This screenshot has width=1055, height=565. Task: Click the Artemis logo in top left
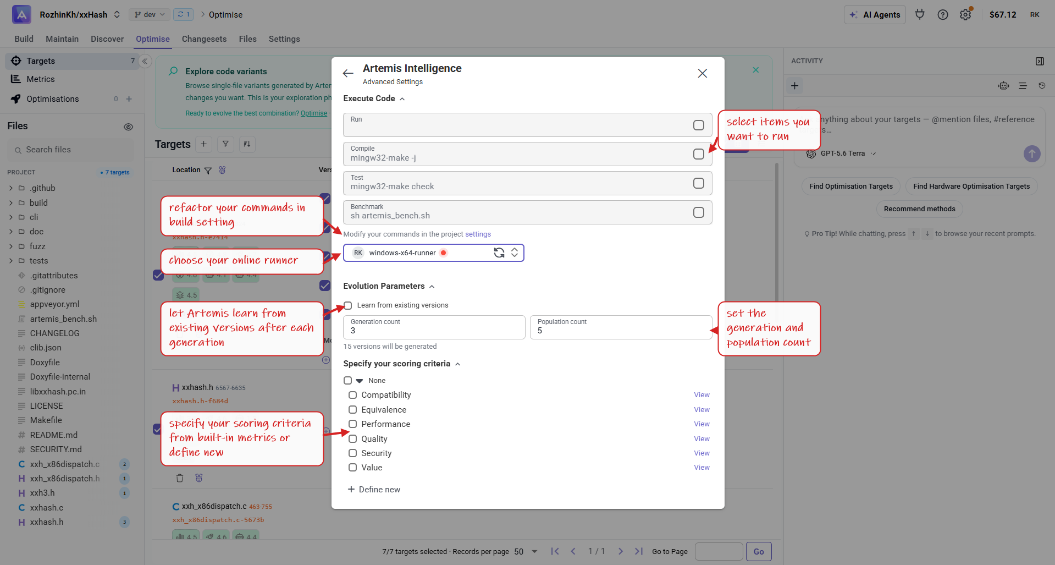pos(21,14)
